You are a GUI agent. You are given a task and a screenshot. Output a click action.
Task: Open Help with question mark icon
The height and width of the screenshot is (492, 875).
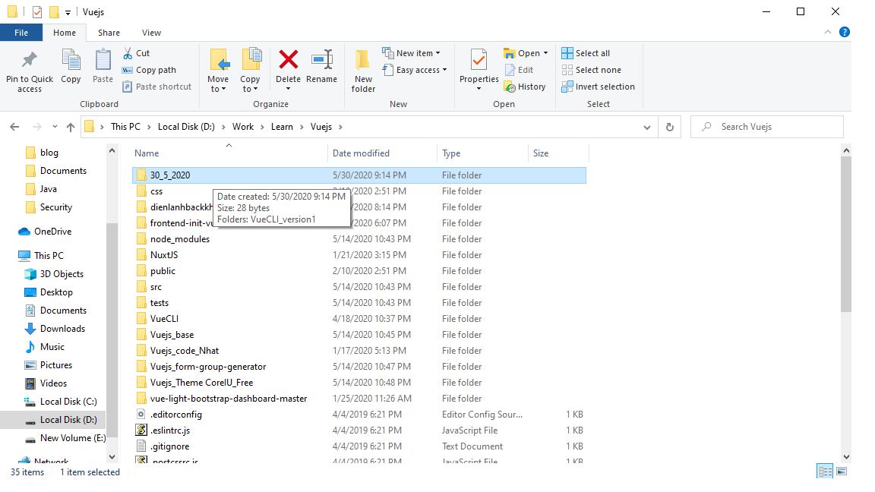pyautogui.click(x=845, y=33)
